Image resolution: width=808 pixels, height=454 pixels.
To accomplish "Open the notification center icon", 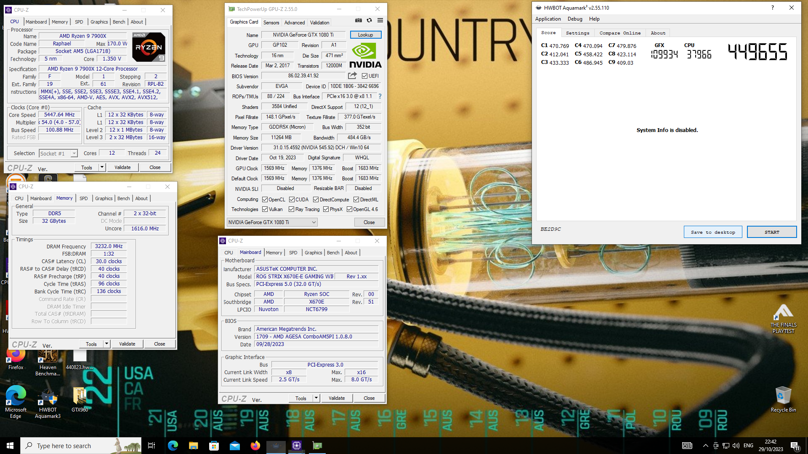I will pos(795,446).
